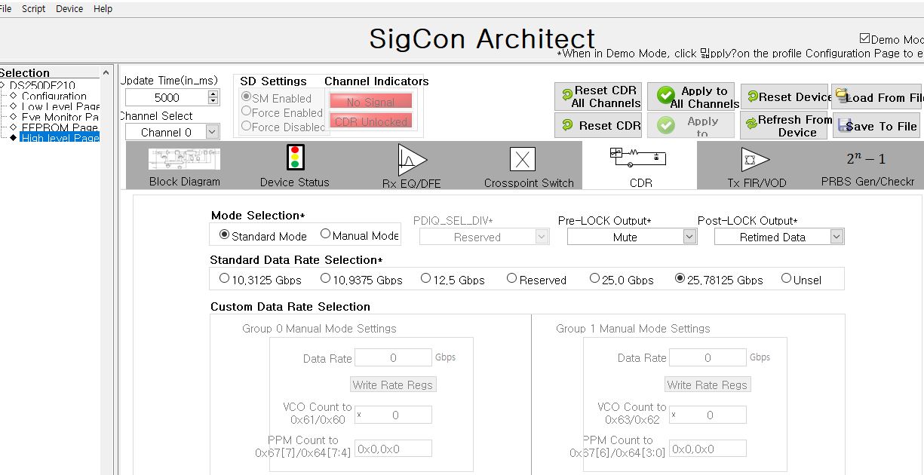
Task: Select Force Disabled radio option
Action: 246,126
